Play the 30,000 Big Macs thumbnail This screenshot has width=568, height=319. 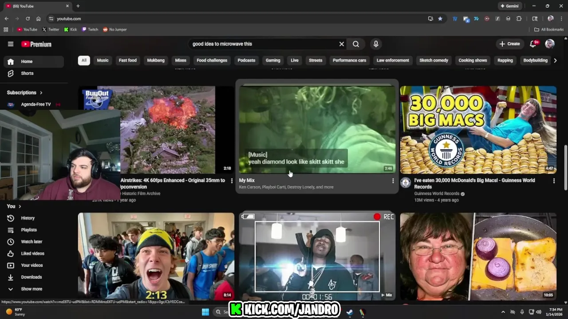[x=478, y=129]
